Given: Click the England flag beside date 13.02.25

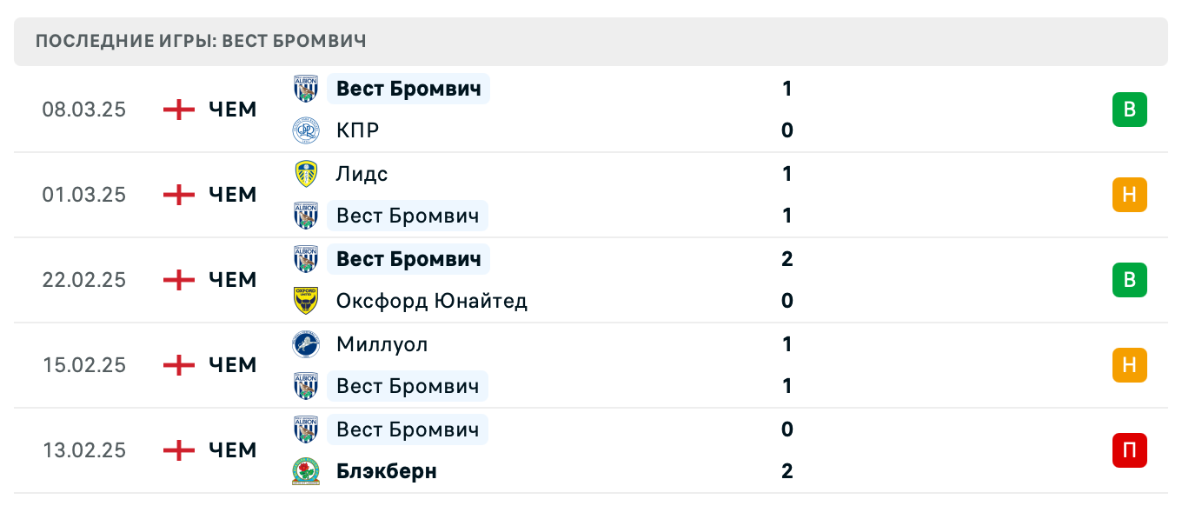Looking at the screenshot, I should (177, 450).
